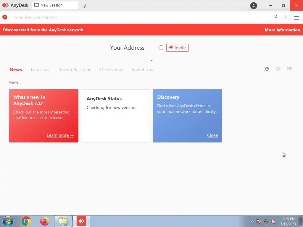Select the New Session tab
This screenshot has height=227, width=303.
[55, 5]
